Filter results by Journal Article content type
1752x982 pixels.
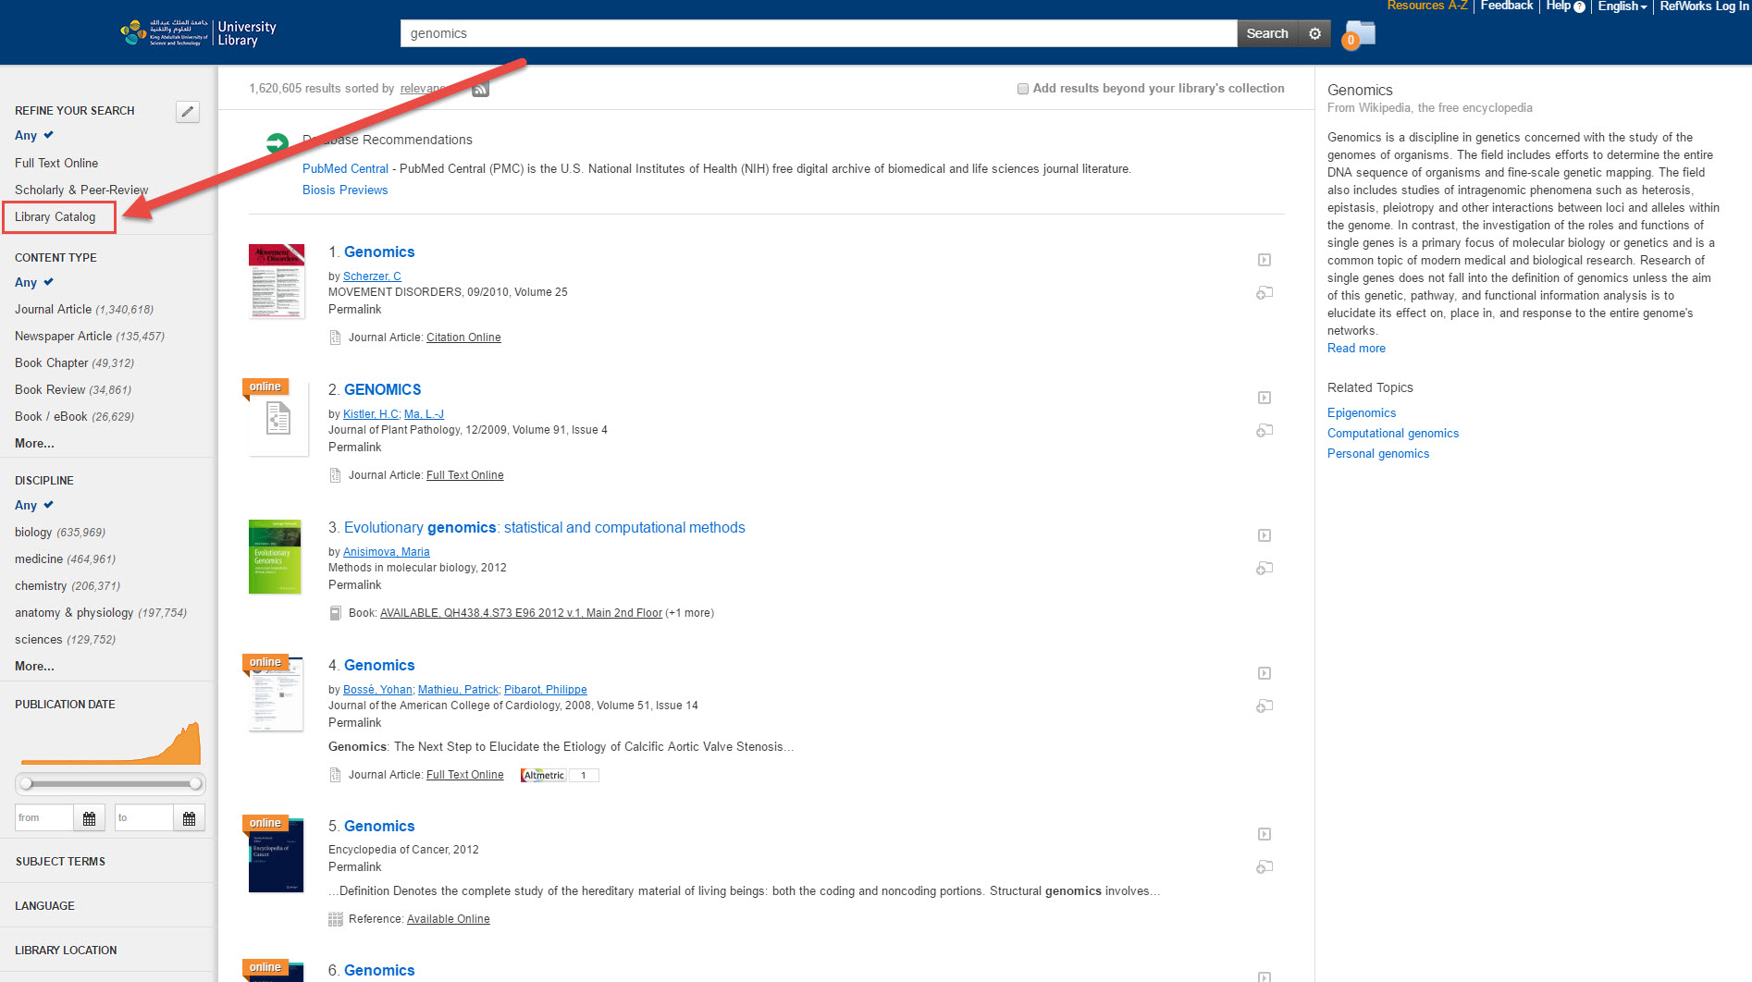pos(53,310)
